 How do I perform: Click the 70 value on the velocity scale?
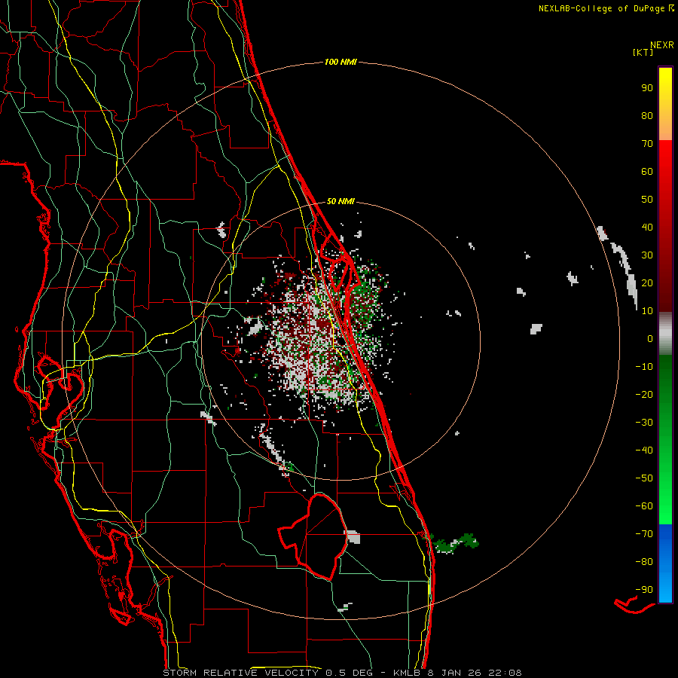coord(647,144)
